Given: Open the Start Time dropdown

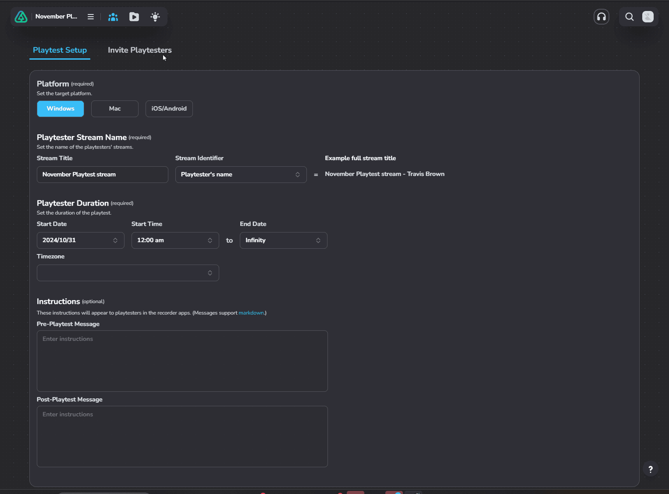Looking at the screenshot, I should click(175, 240).
